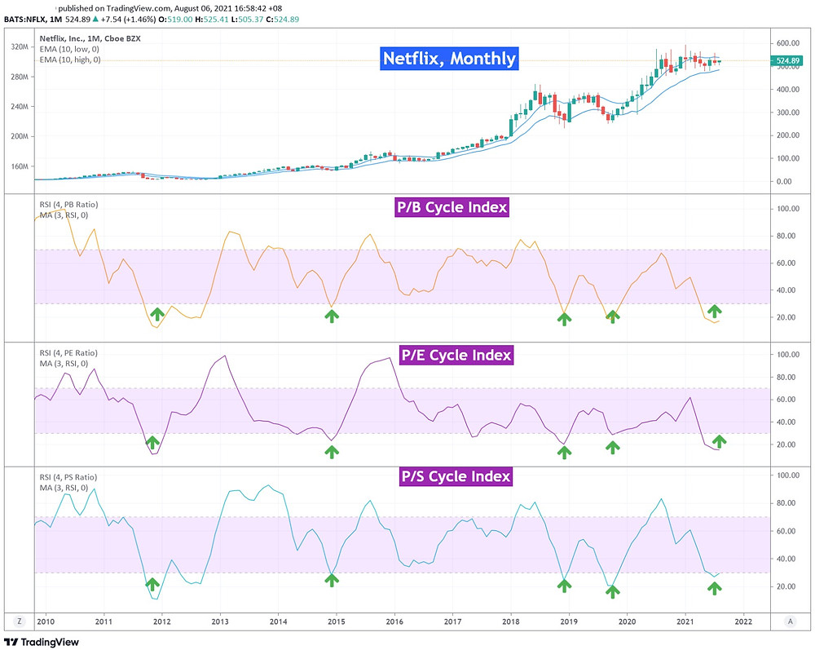The image size is (815, 650).
Task: Click the BATS:NFLX, 1M symbol header
Action: click(x=33, y=20)
